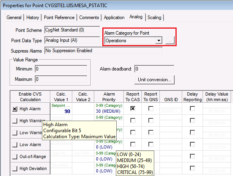Enable the High Deviation checkbox
Screen dimensions: 233x176
(15, 168)
